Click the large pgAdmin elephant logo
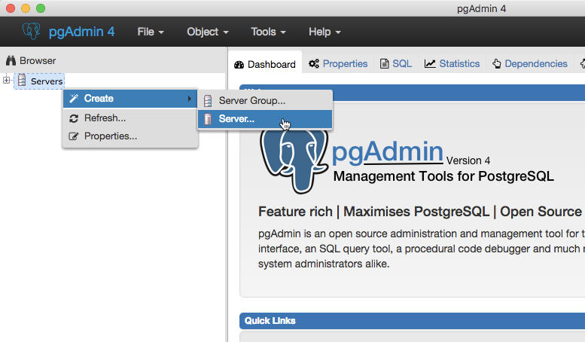The image size is (585, 342). click(294, 160)
